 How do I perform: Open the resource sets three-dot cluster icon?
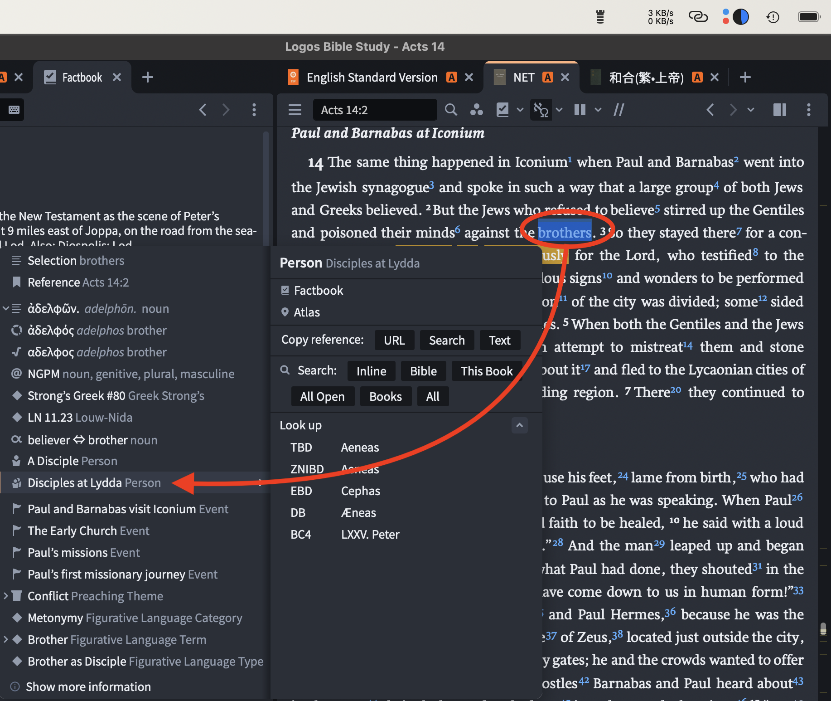476,110
